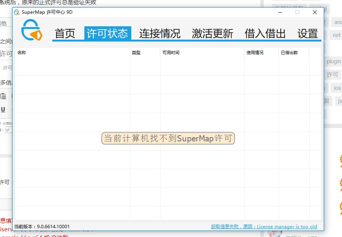
Task: Open the 获取信息失败 License manager link
Action: (264, 227)
